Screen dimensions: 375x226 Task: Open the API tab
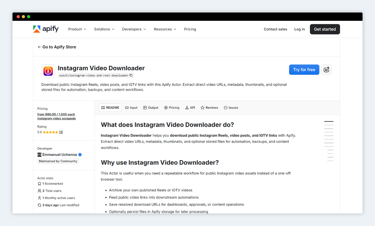(190, 108)
